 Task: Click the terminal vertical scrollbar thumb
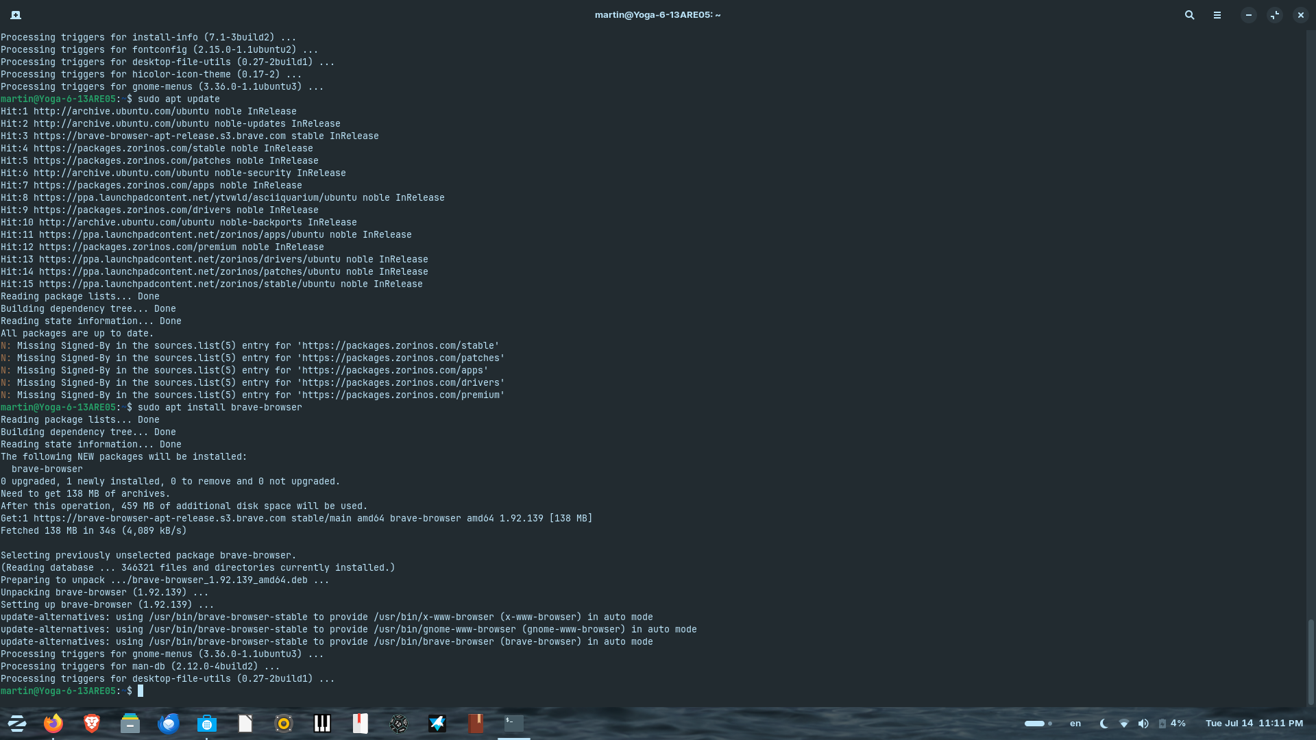point(1311,662)
